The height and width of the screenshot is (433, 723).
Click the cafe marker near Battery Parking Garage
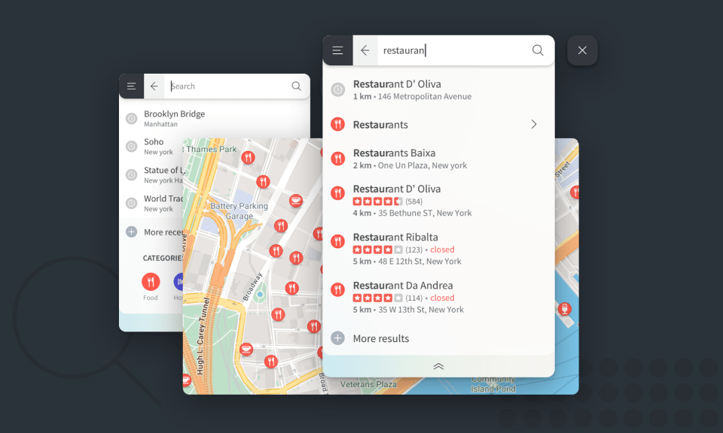coord(296,200)
